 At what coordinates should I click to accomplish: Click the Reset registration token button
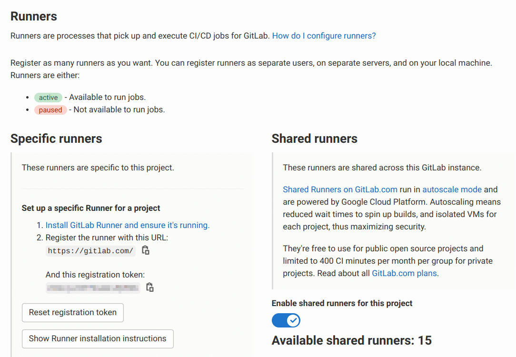coord(72,312)
